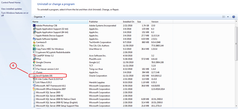This screenshot has height=109, width=239.
Task: Sort by the Name column header
Action: (x=60, y=22)
